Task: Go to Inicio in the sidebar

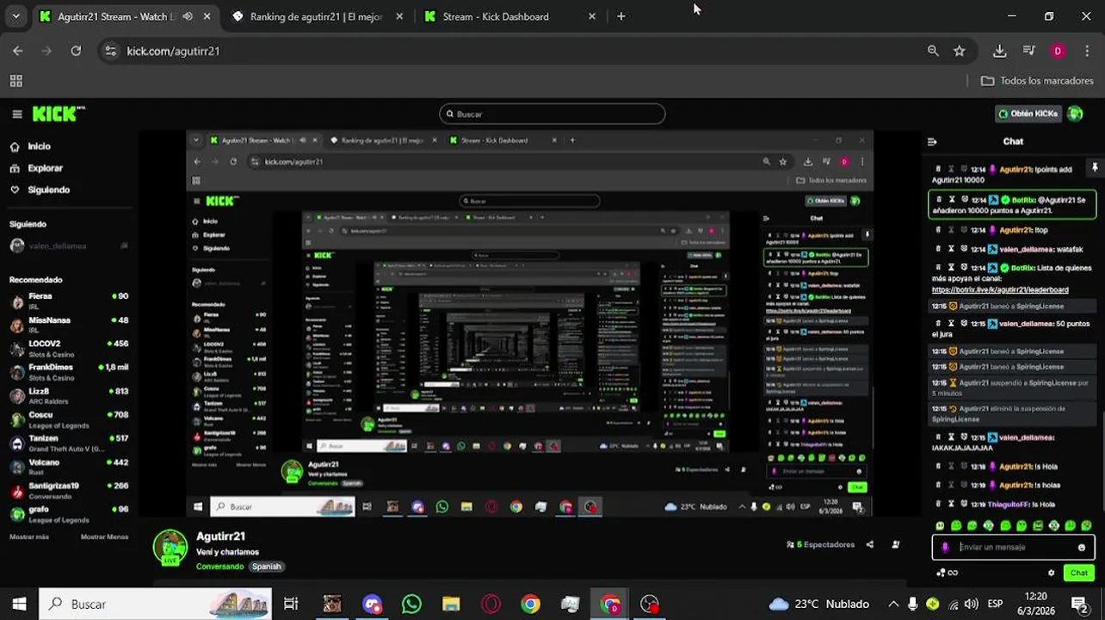Action: (x=39, y=146)
